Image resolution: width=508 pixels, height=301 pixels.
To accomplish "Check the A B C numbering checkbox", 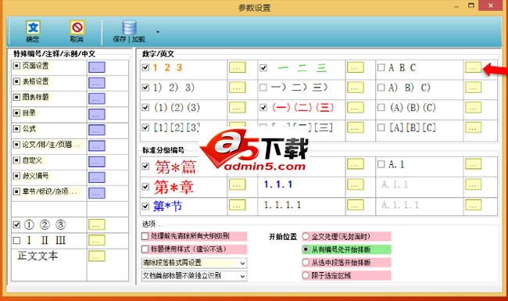I will tap(381, 67).
